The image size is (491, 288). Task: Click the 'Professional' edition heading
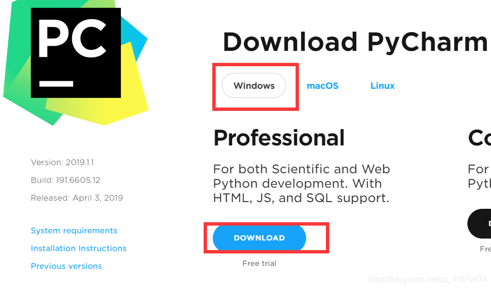(279, 138)
